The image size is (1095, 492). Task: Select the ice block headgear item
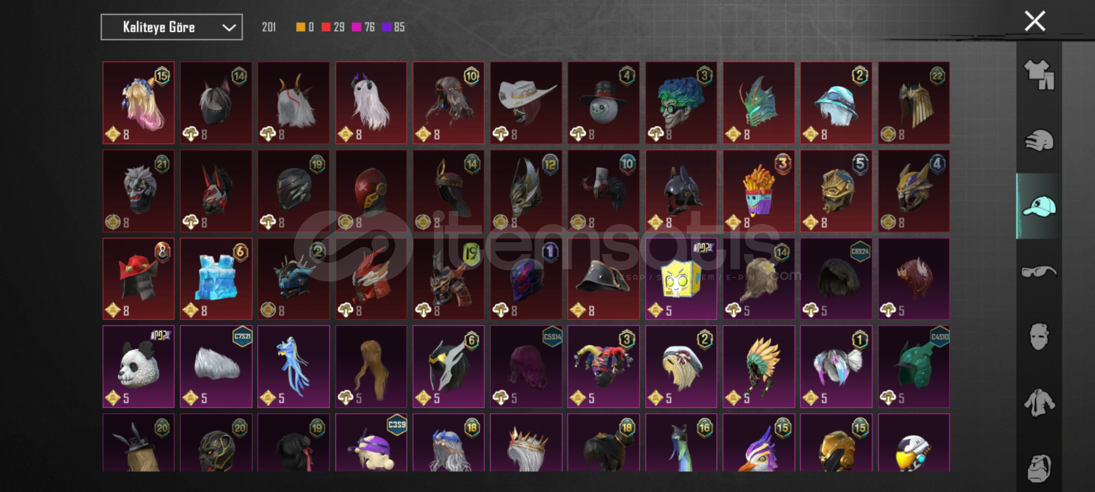click(x=216, y=278)
